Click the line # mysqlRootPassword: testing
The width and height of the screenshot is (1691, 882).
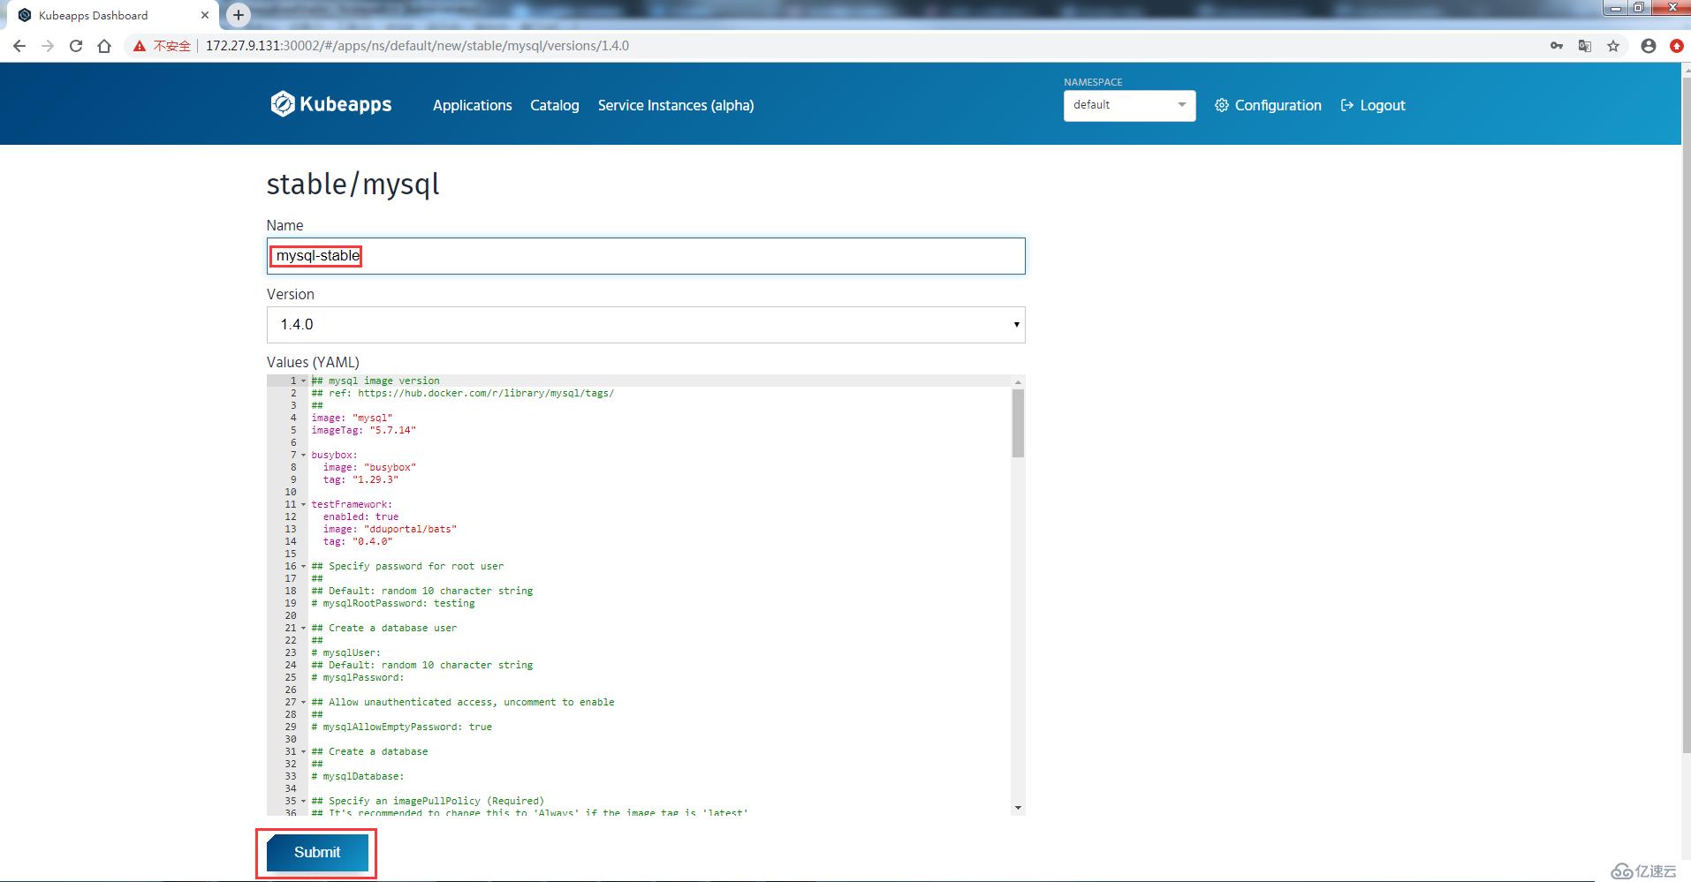pos(393,604)
